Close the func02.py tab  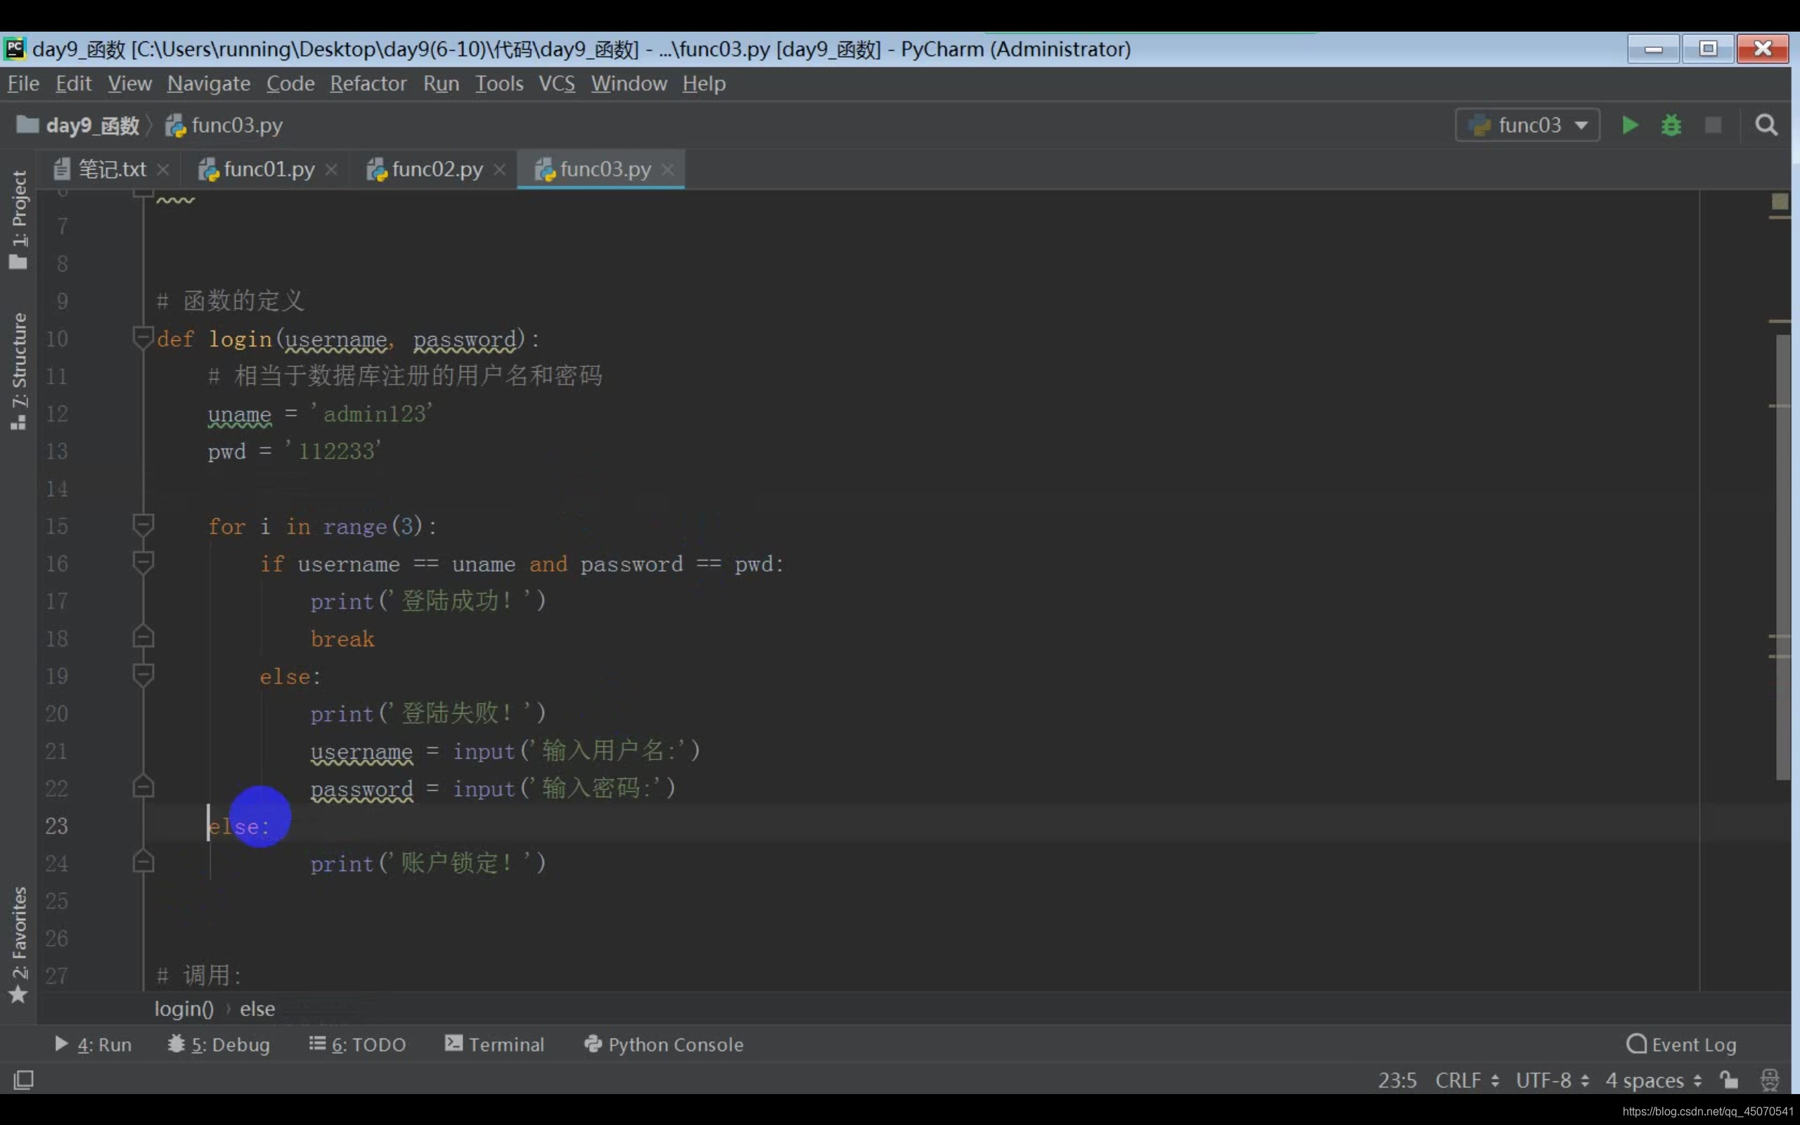[500, 169]
